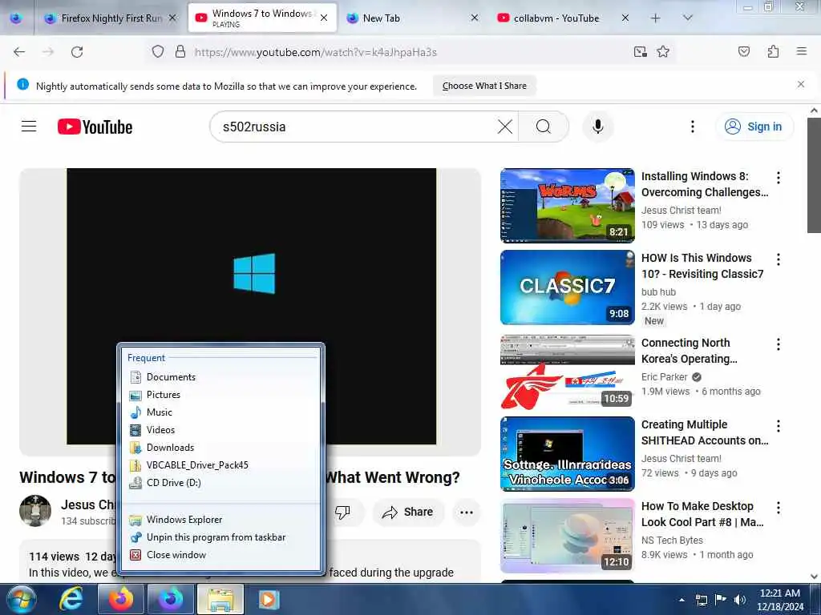Open VBCABLE_Driver_Pack45 from jump list
The image size is (821, 615).
[x=220, y=465]
